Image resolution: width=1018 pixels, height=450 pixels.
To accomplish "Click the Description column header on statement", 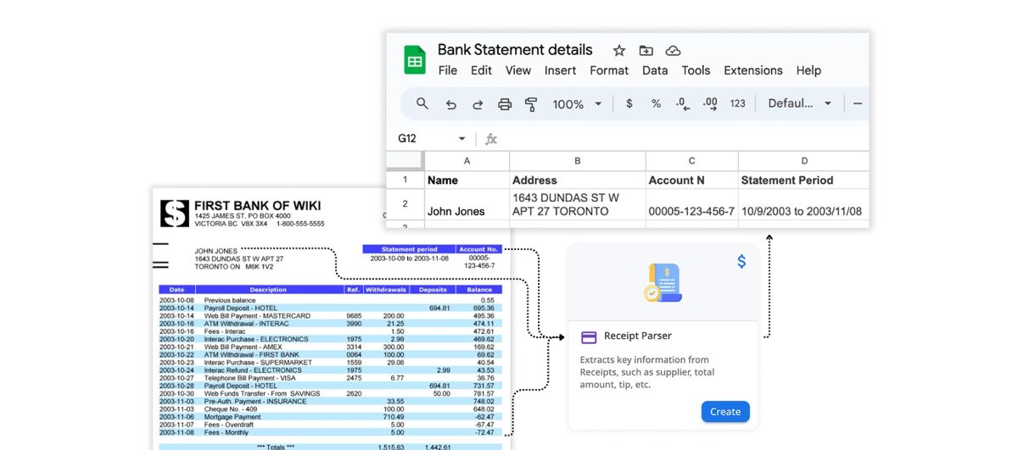I will coord(269,290).
